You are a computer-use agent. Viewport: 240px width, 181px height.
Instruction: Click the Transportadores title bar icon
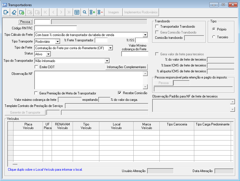(4, 5)
